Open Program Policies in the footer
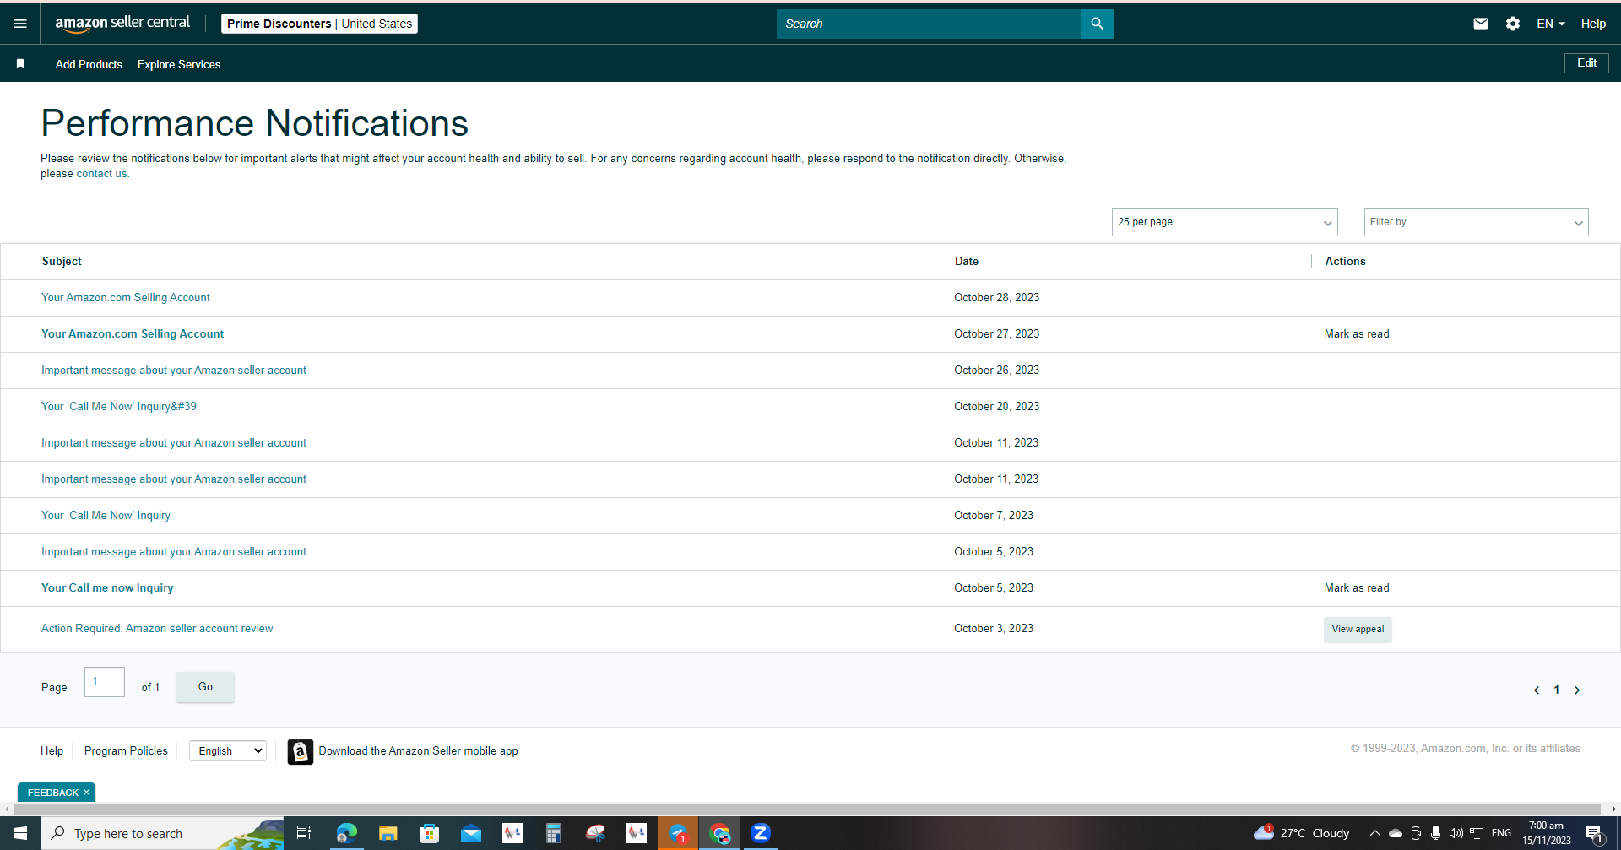 [126, 750]
